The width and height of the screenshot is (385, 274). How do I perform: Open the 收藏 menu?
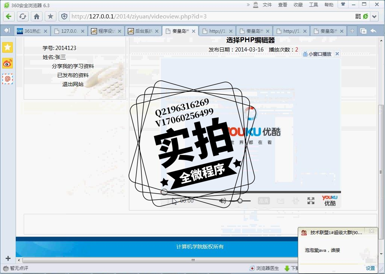[298, 5]
